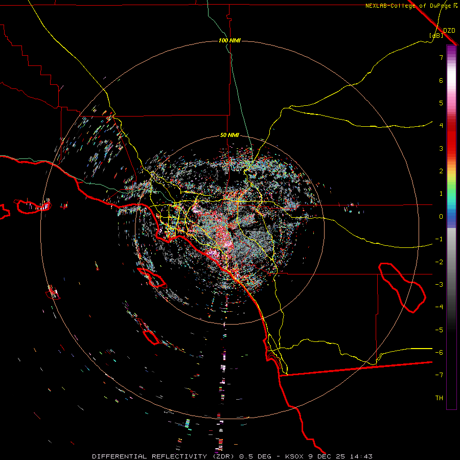Viewport: 460px width, 460px height.
Task: Click the -3 tick label on color scale
Action: tap(439, 285)
